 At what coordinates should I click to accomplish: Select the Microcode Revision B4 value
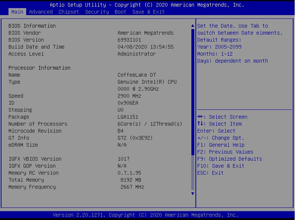tap(121, 131)
